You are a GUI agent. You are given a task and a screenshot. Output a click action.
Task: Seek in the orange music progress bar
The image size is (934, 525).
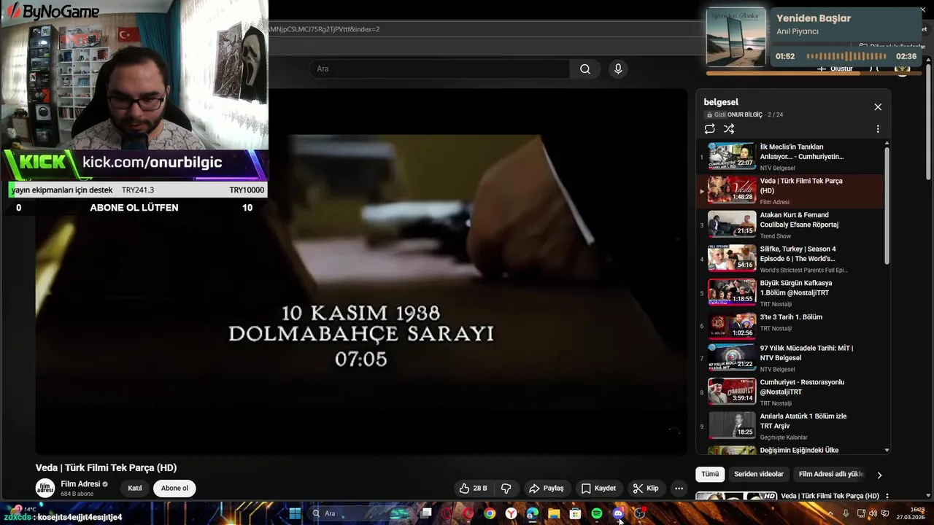click(812, 73)
